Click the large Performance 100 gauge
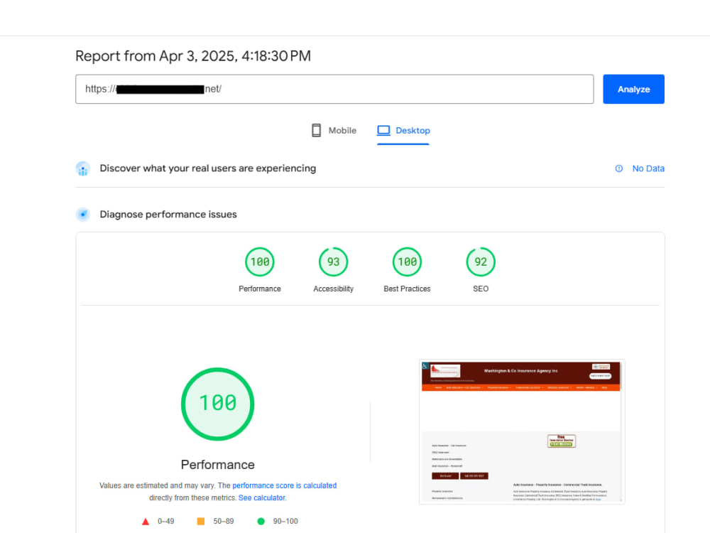The height and width of the screenshot is (533, 710). pyautogui.click(x=218, y=404)
